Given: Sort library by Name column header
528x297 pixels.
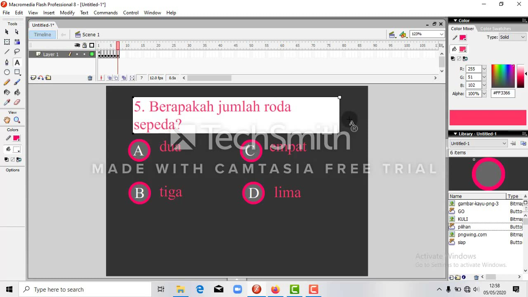Looking at the screenshot, I should click(x=477, y=196).
